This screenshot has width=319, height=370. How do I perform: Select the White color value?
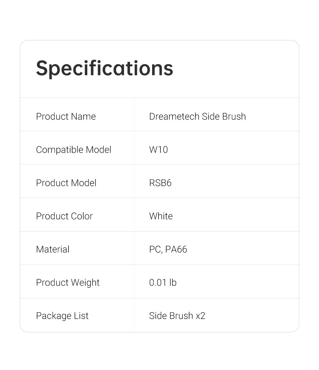161,216
